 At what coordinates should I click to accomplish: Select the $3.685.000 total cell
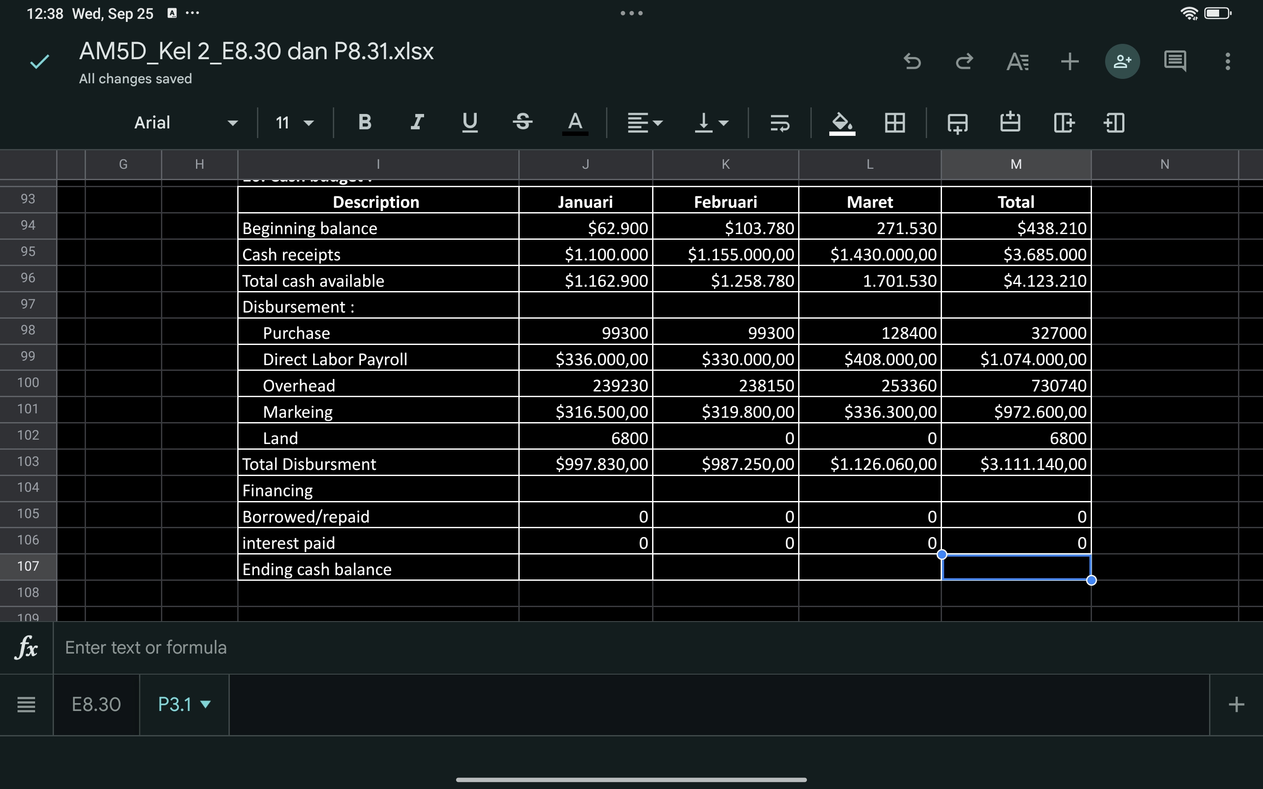(x=1016, y=253)
